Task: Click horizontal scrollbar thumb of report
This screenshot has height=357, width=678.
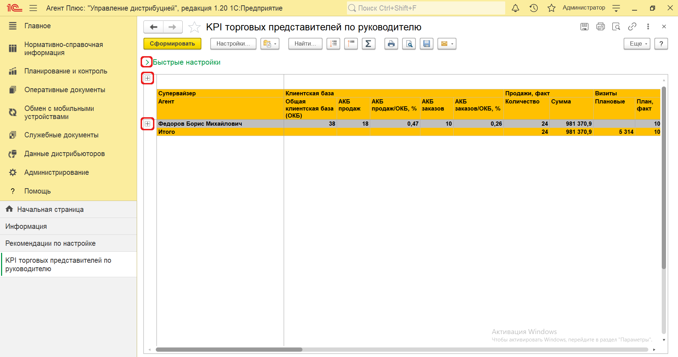Action: (x=229, y=350)
